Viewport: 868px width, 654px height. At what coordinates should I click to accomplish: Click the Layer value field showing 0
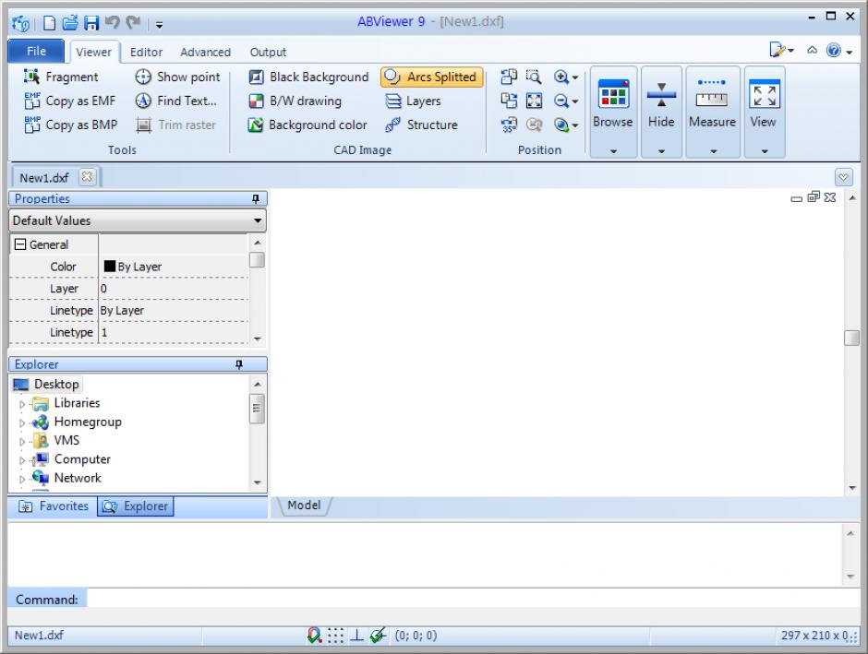pos(174,289)
